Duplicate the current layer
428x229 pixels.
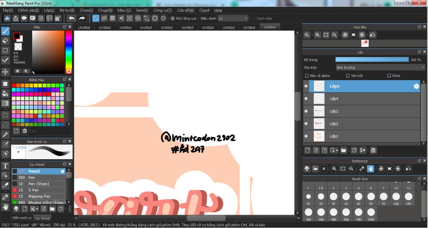[x=354, y=150]
